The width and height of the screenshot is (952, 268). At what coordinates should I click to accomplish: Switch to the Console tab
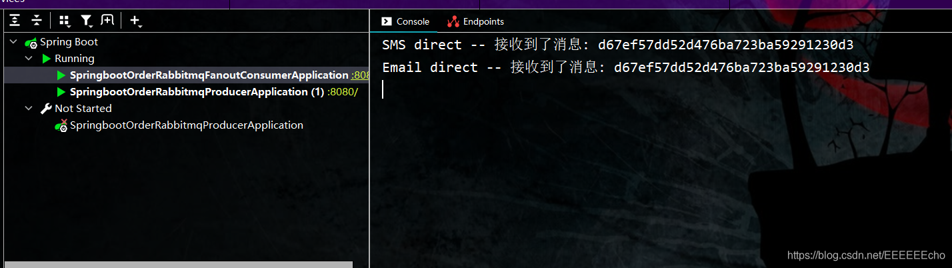tap(405, 21)
